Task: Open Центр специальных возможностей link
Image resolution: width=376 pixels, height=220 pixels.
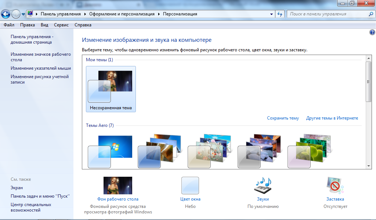Action: click(31, 207)
